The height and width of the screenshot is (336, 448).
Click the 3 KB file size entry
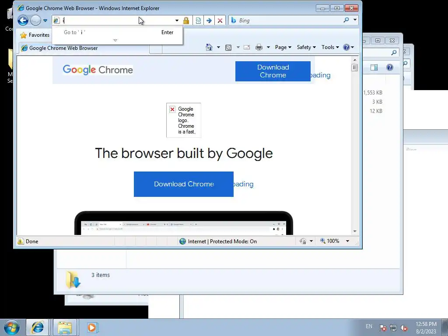click(x=377, y=102)
